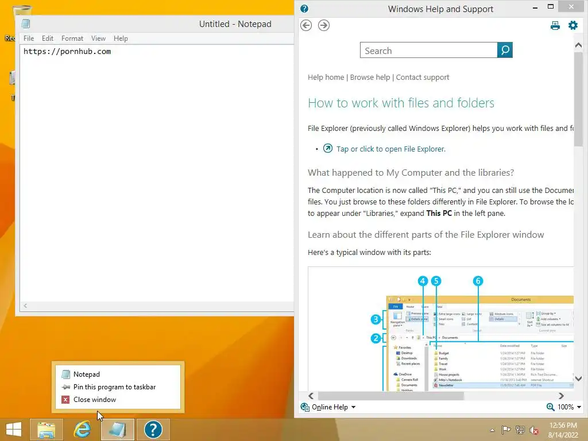Open the Help menu in Notepad
This screenshot has width=588, height=441.
click(121, 38)
